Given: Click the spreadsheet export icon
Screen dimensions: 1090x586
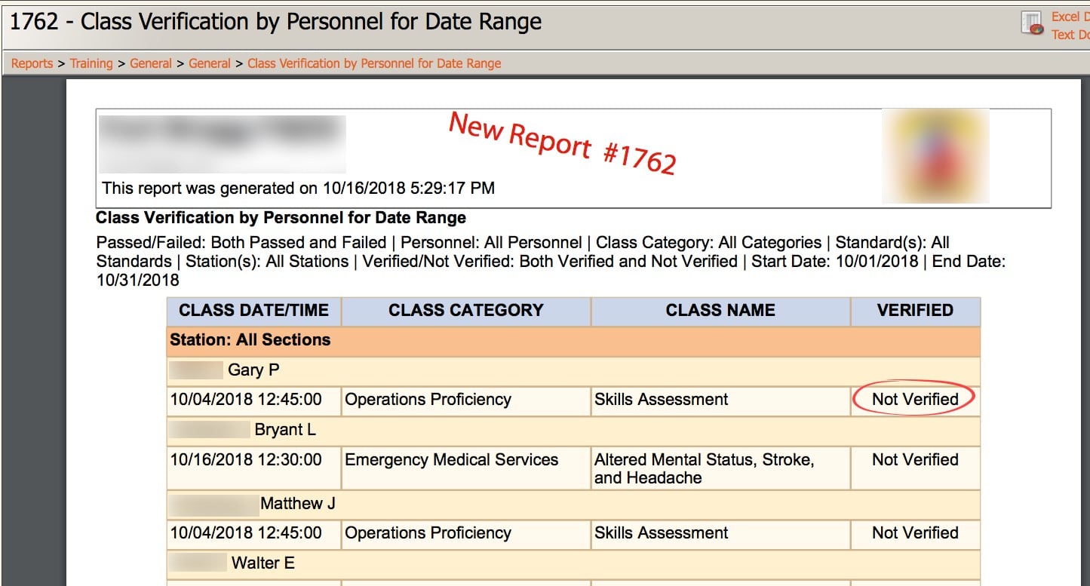Looking at the screenshot, I should 1032,23.
